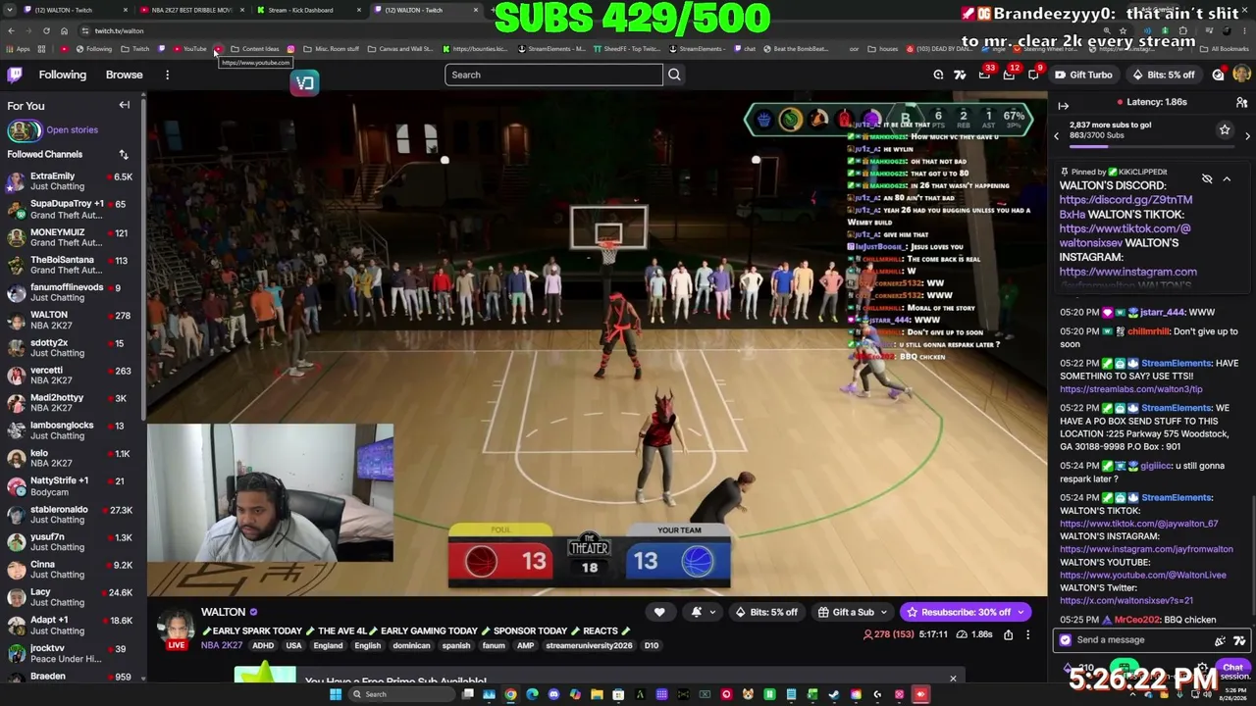Open the Open stories avatar
The height and width of the screenshot is (706, 1256).
pyautogui.click(x=25, y=129)
